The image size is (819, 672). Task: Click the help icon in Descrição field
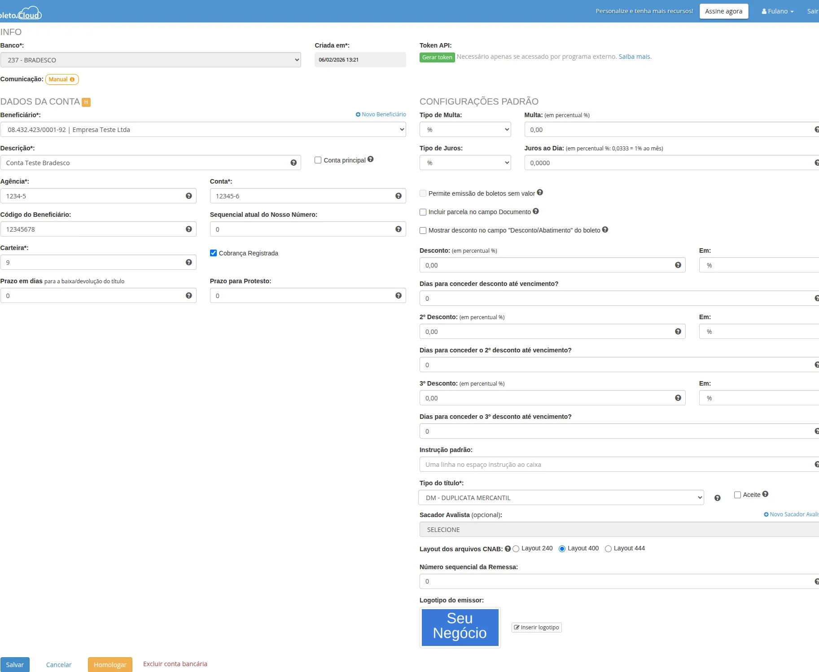pyautogui.click(x=293, y=163)
